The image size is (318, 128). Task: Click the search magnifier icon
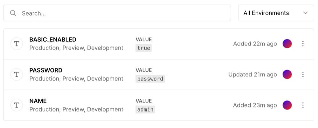coord(13,13)
